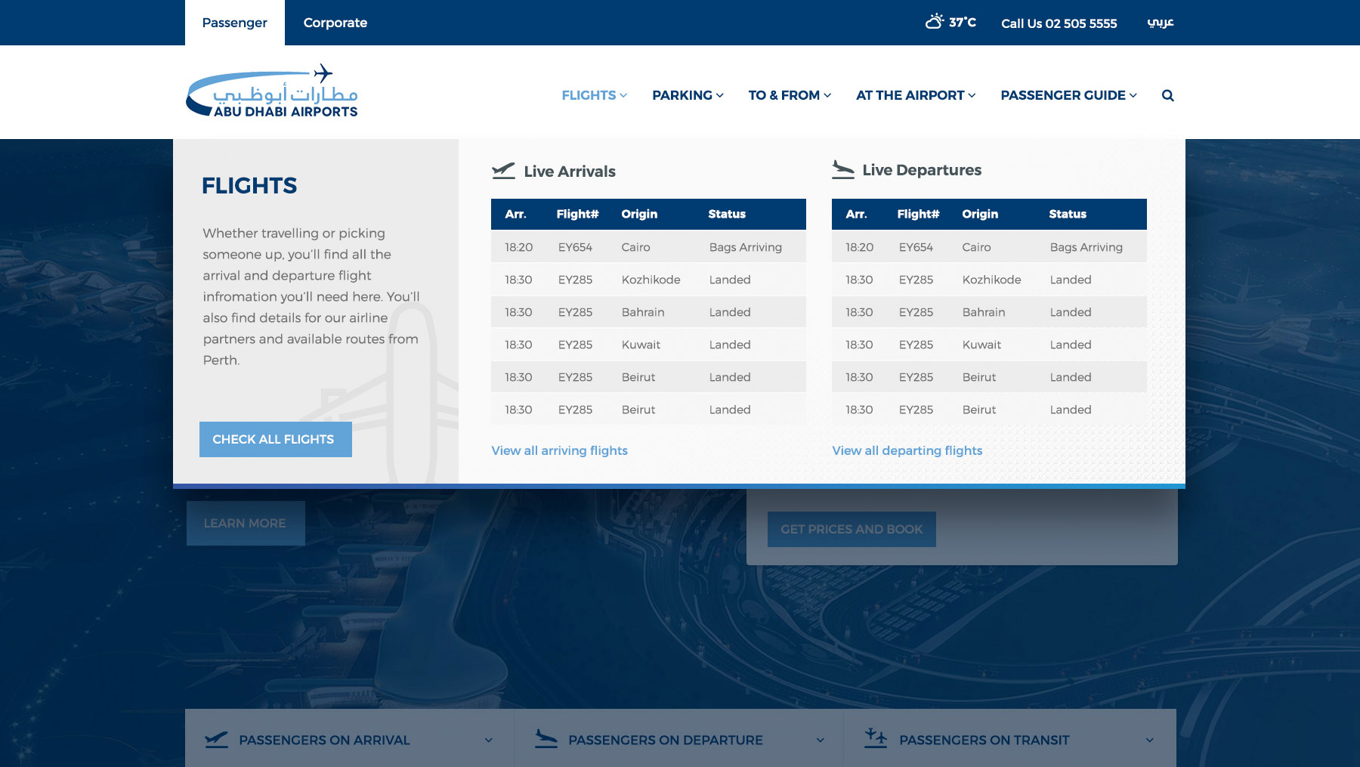
Task: Expand the Passengers on Departure chevron
Action: [x=820, y=741]
